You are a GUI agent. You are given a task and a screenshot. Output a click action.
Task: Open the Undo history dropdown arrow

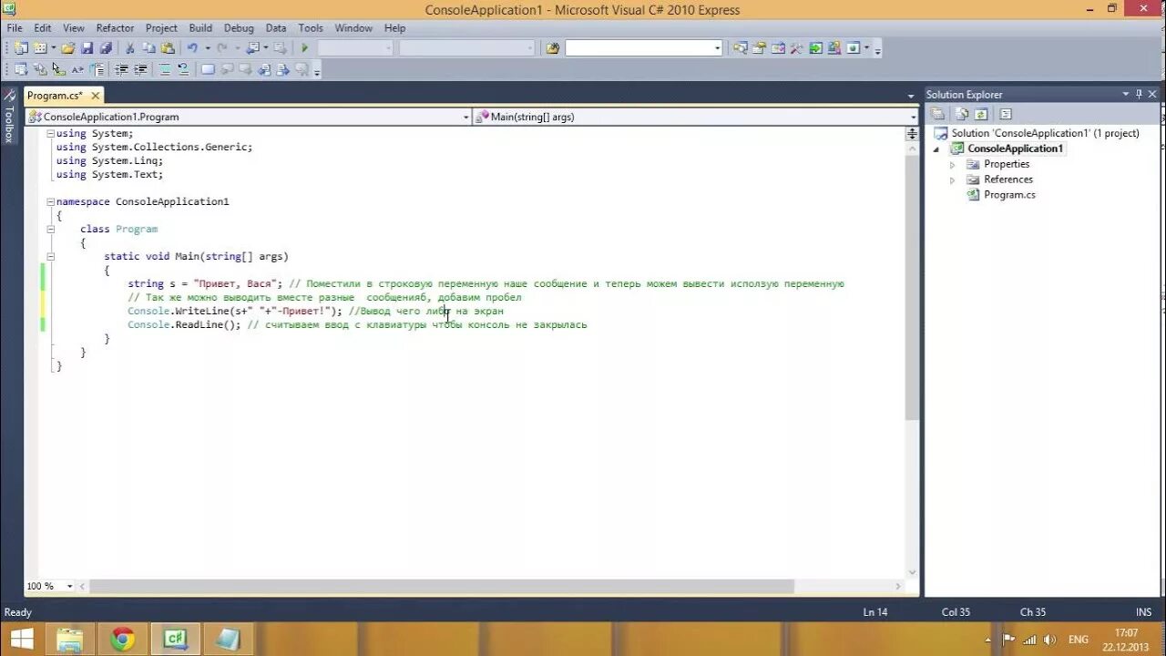207,48
